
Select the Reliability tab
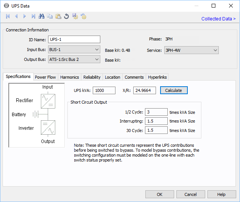point(92,77)
